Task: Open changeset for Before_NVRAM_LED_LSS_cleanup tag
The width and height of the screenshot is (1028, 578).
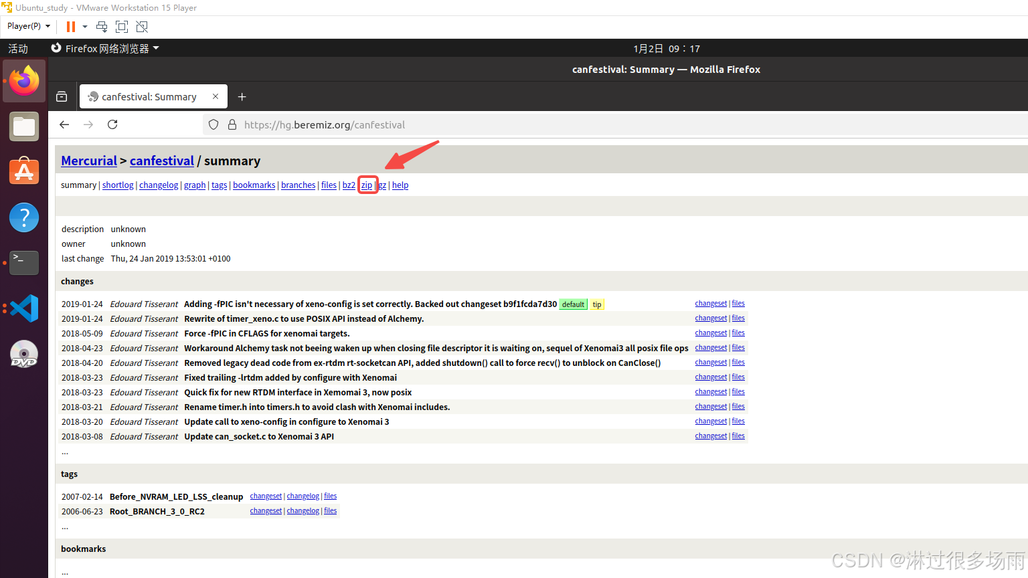Action: point(266,496)
